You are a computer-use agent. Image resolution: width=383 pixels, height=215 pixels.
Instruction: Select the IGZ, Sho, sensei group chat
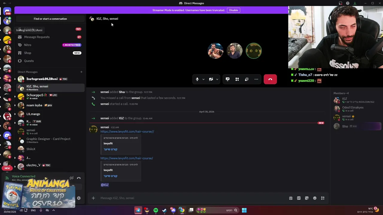point(50,88)
